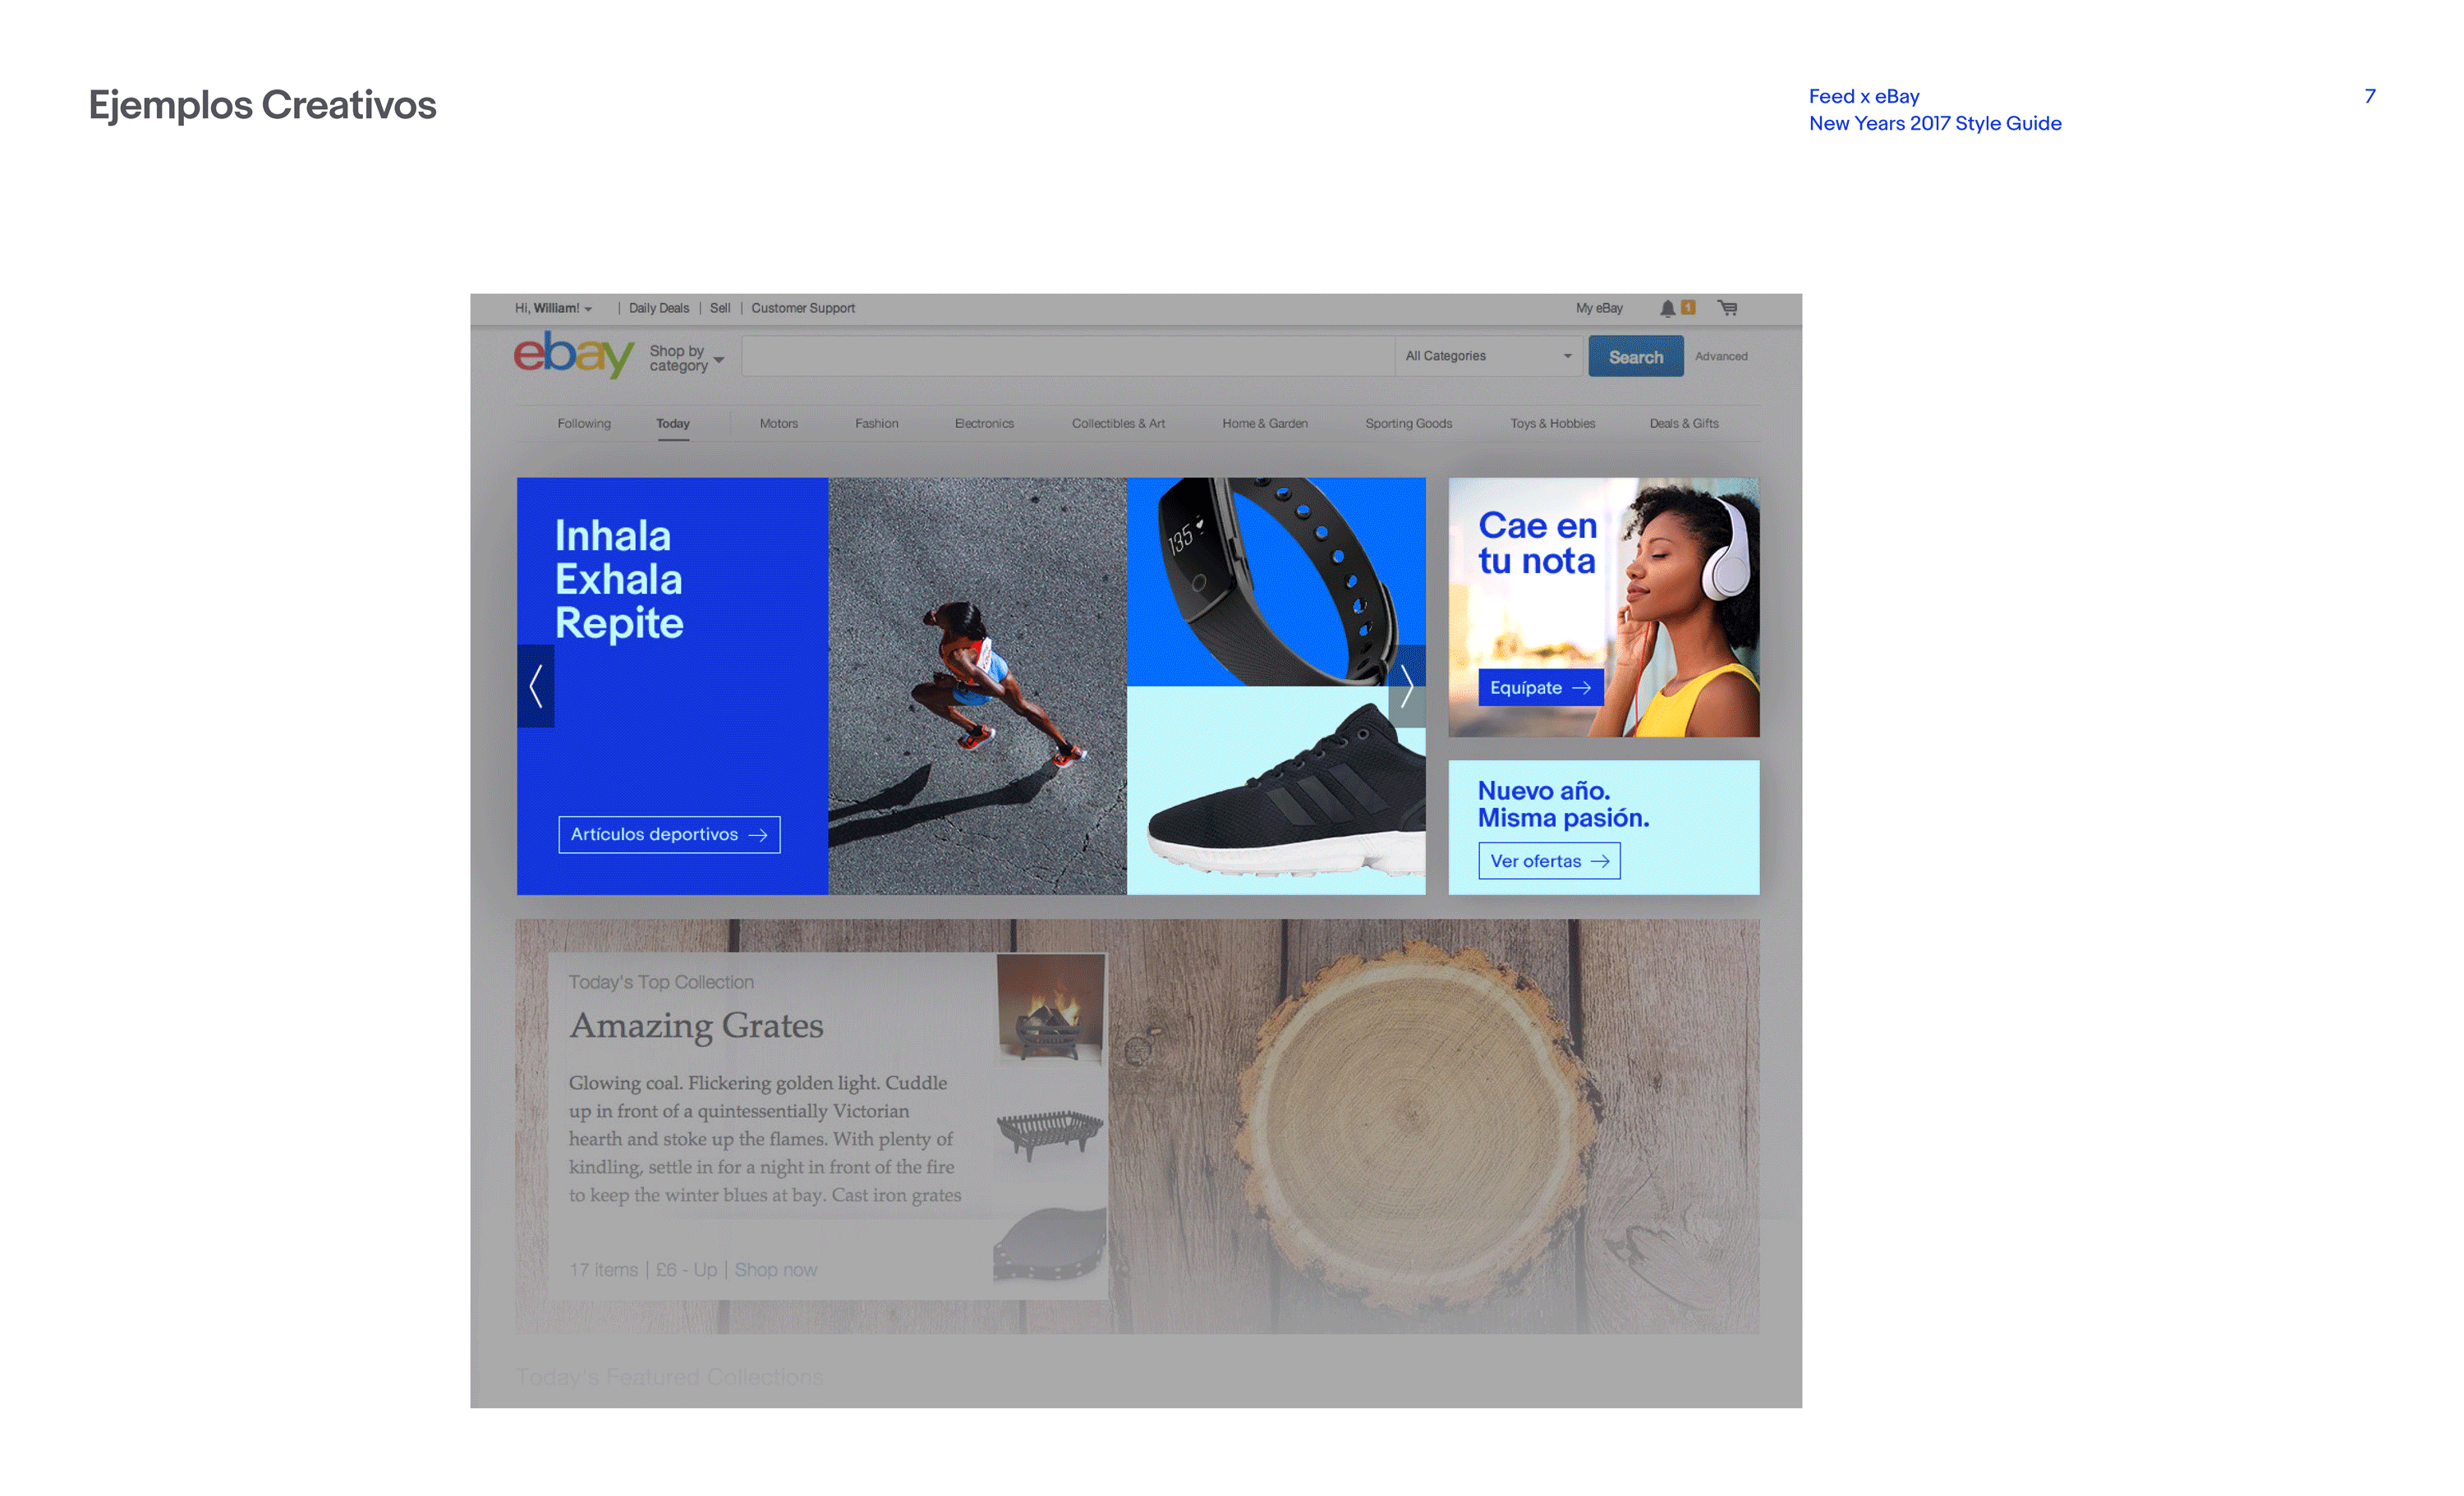Open the Electronics category tab
The image size is (2464, 1496).
(x=984, y=423)
